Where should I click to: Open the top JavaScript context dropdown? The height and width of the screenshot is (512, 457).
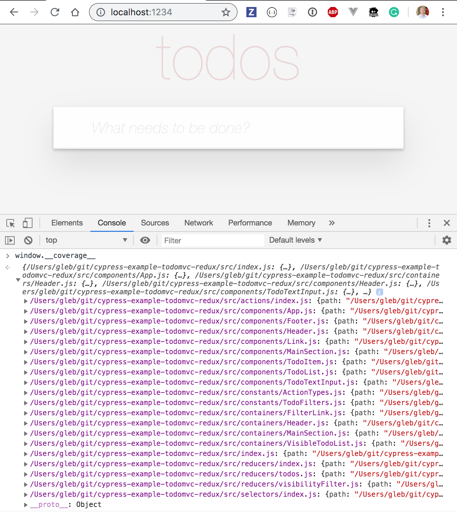tap(86, 240)
